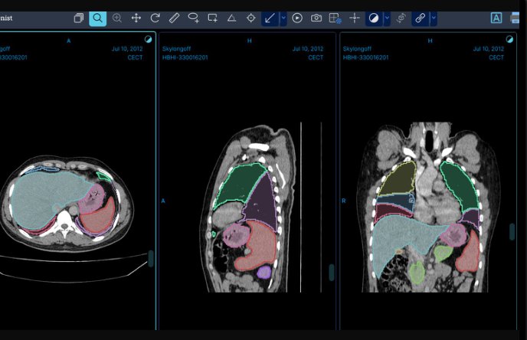
Task: Select the magnifier search tool
Action: [x=98, y=18]
